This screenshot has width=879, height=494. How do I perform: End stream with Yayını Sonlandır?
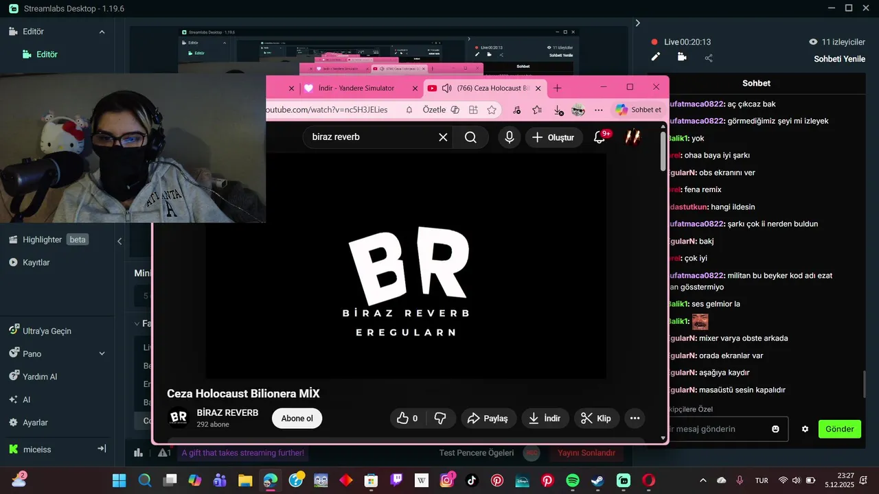586,453
